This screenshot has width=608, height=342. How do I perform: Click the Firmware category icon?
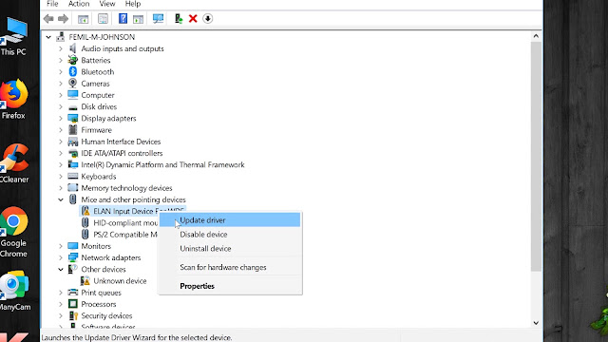[73, 130]
